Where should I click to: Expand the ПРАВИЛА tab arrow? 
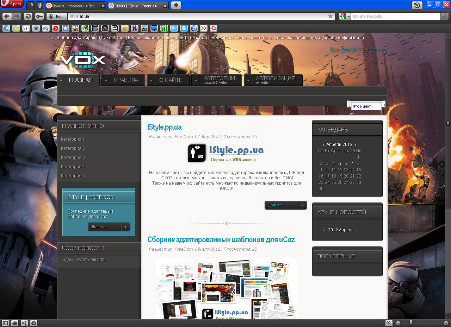(x=106, y=80)
